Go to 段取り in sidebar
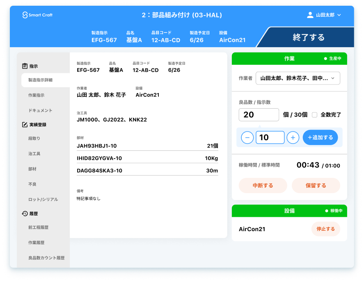 [x=34, y=139]
